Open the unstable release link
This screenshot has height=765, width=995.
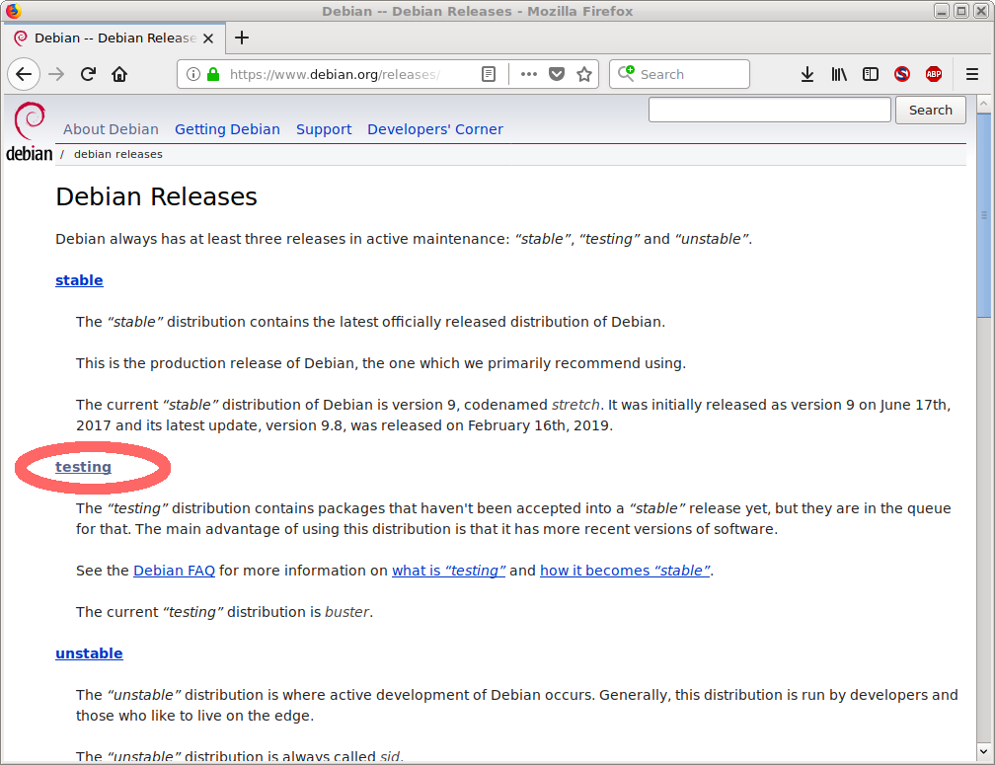tap(89, 653)
